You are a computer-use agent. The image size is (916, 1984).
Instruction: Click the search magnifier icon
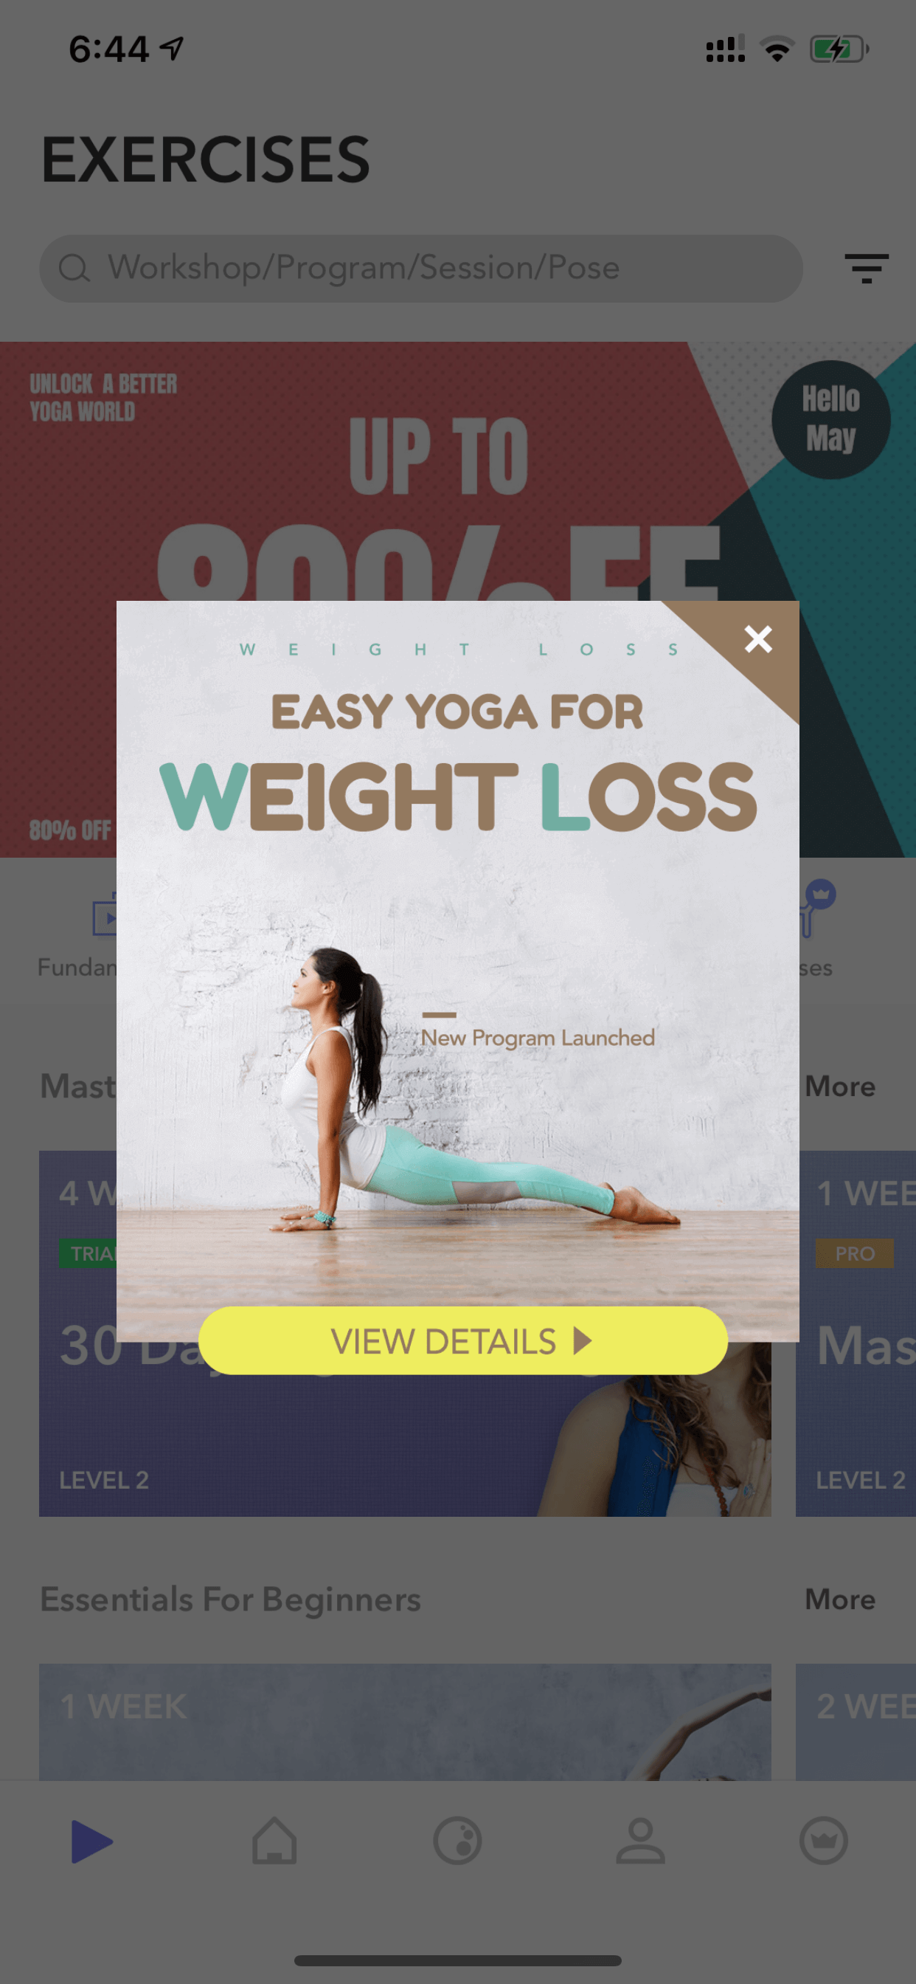click(74, 268)
